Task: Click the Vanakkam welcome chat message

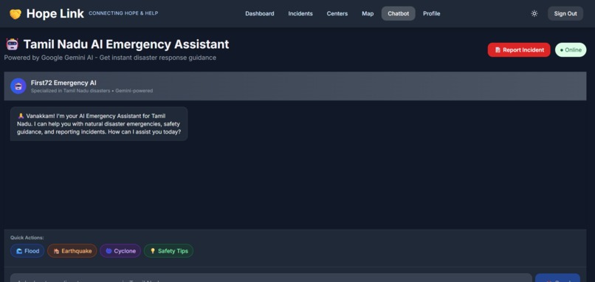Action: 99,124
